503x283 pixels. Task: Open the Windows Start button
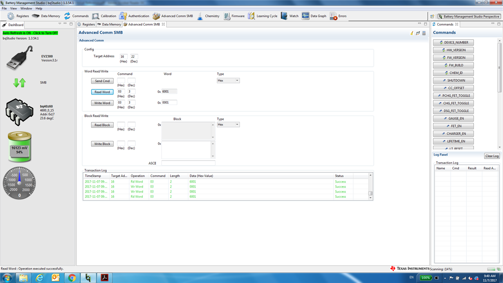pyautogui.click(x=7, y=278)
